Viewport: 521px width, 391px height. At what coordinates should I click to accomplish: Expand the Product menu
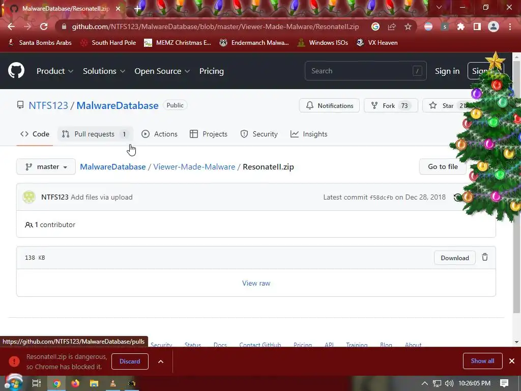coord(55,71)
